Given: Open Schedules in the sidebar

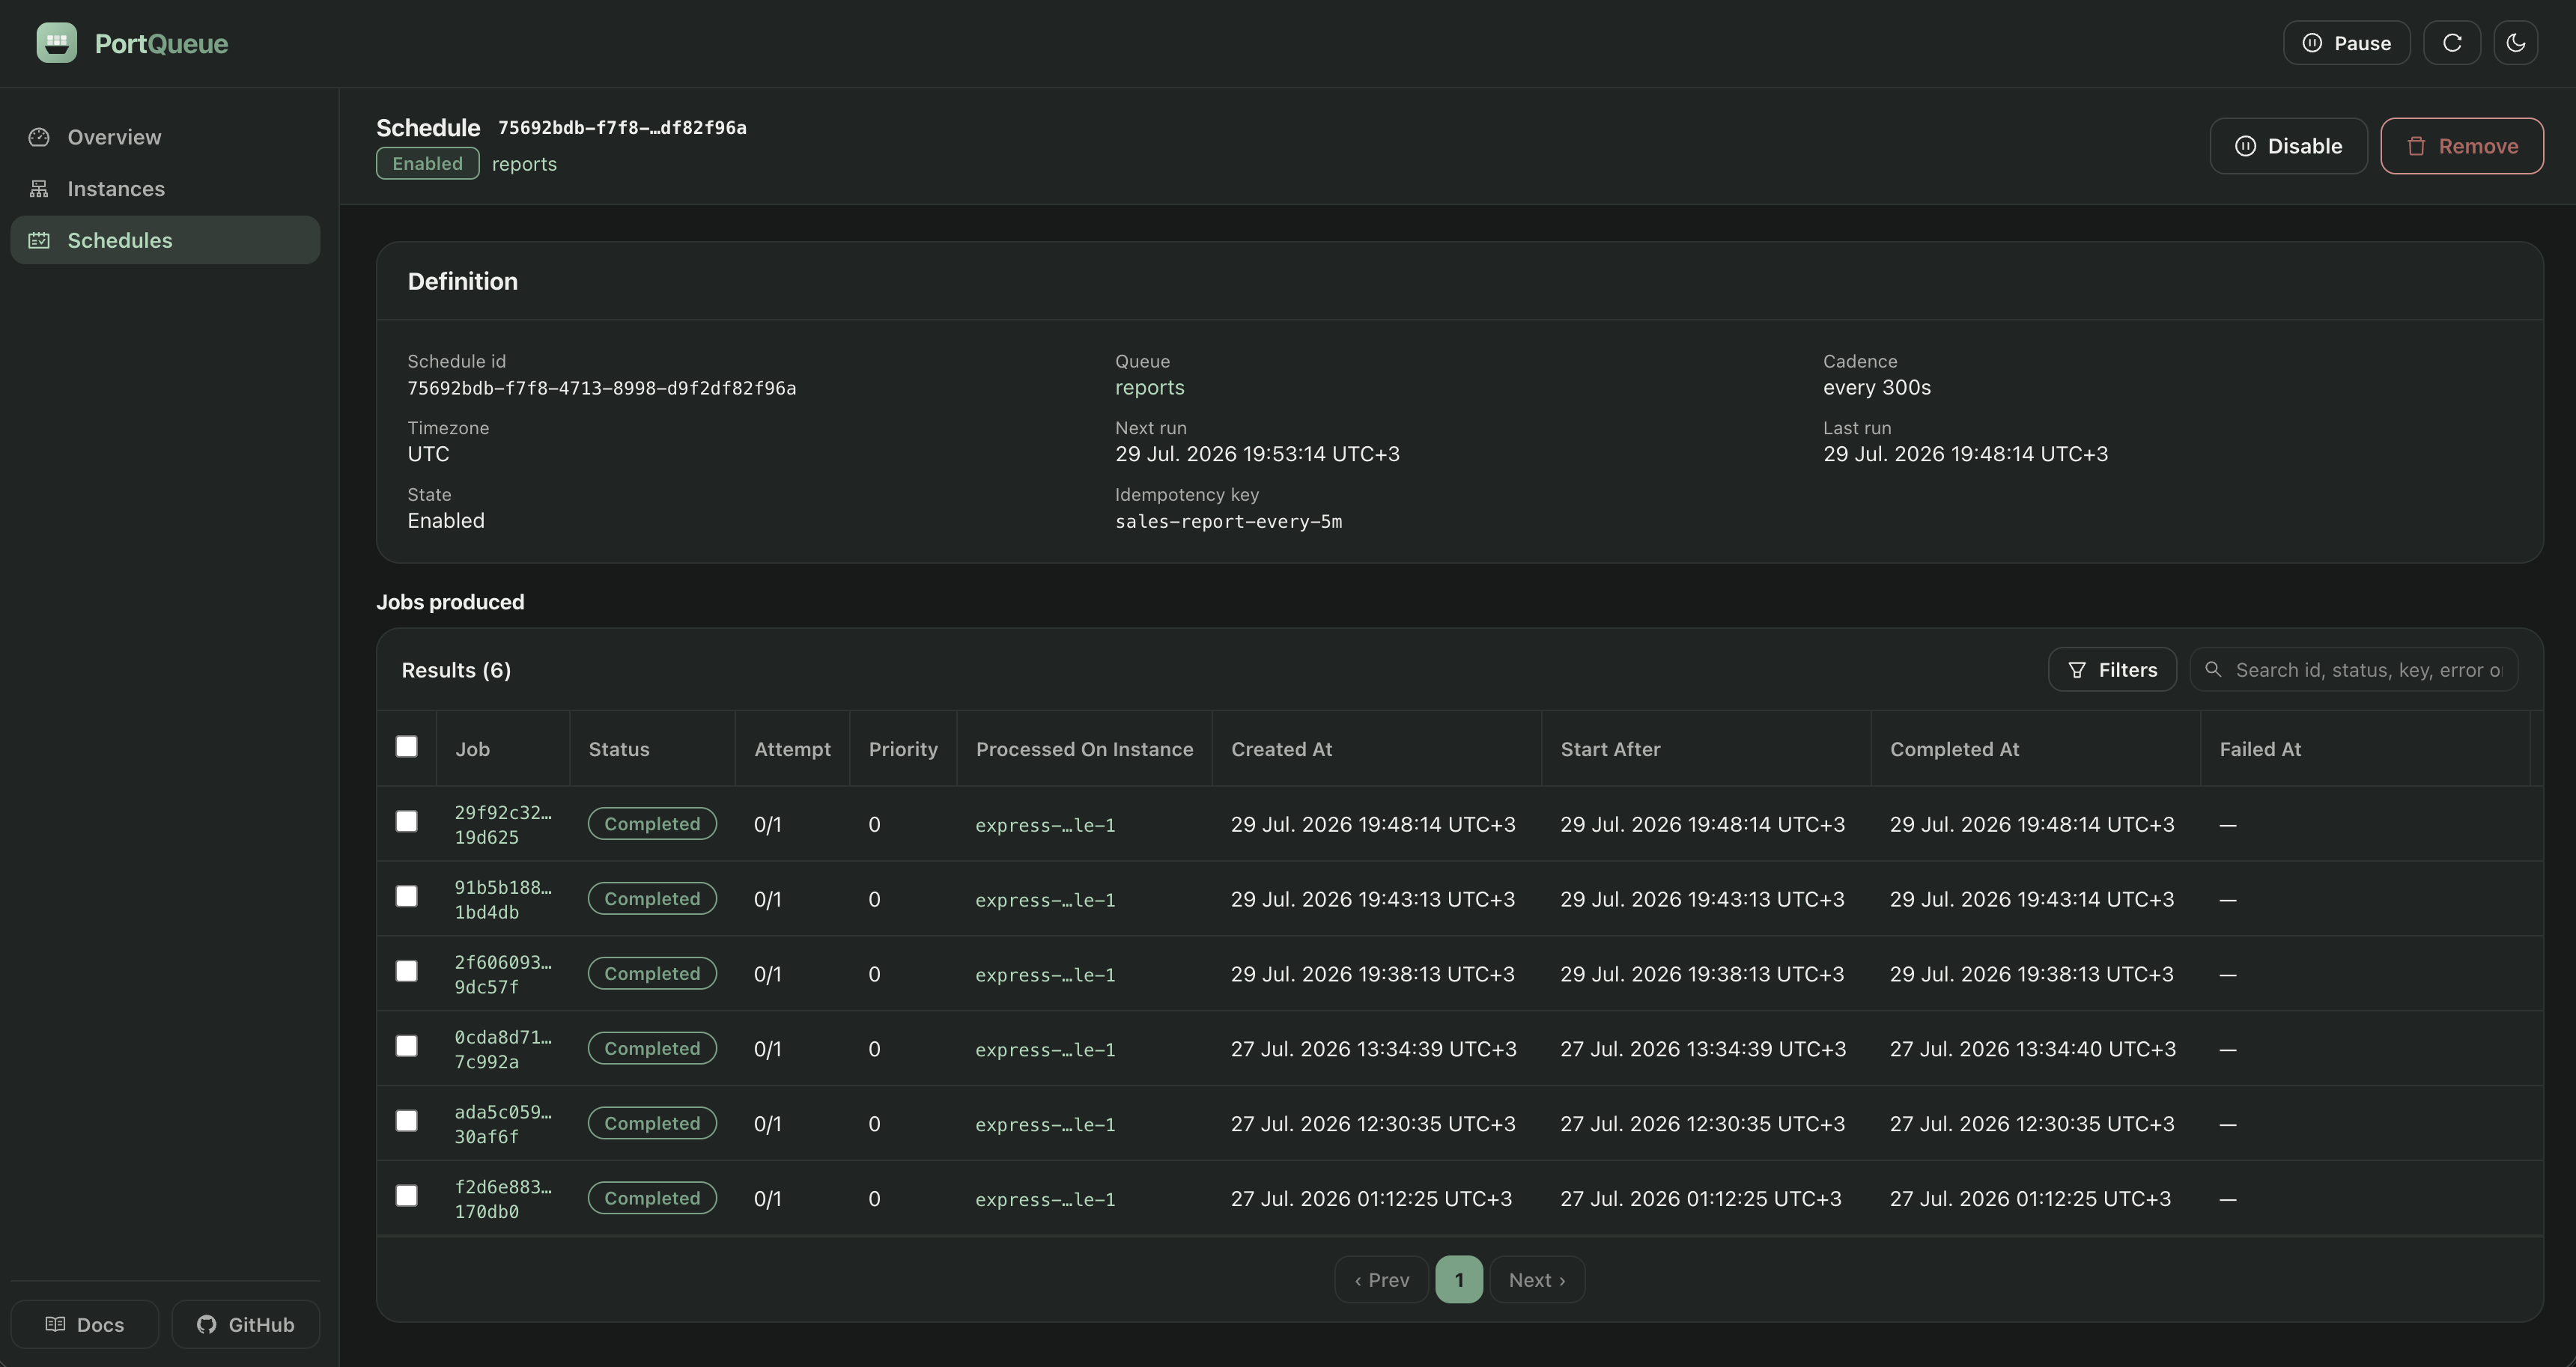Looking at the screenshot, I should point(165,240).
